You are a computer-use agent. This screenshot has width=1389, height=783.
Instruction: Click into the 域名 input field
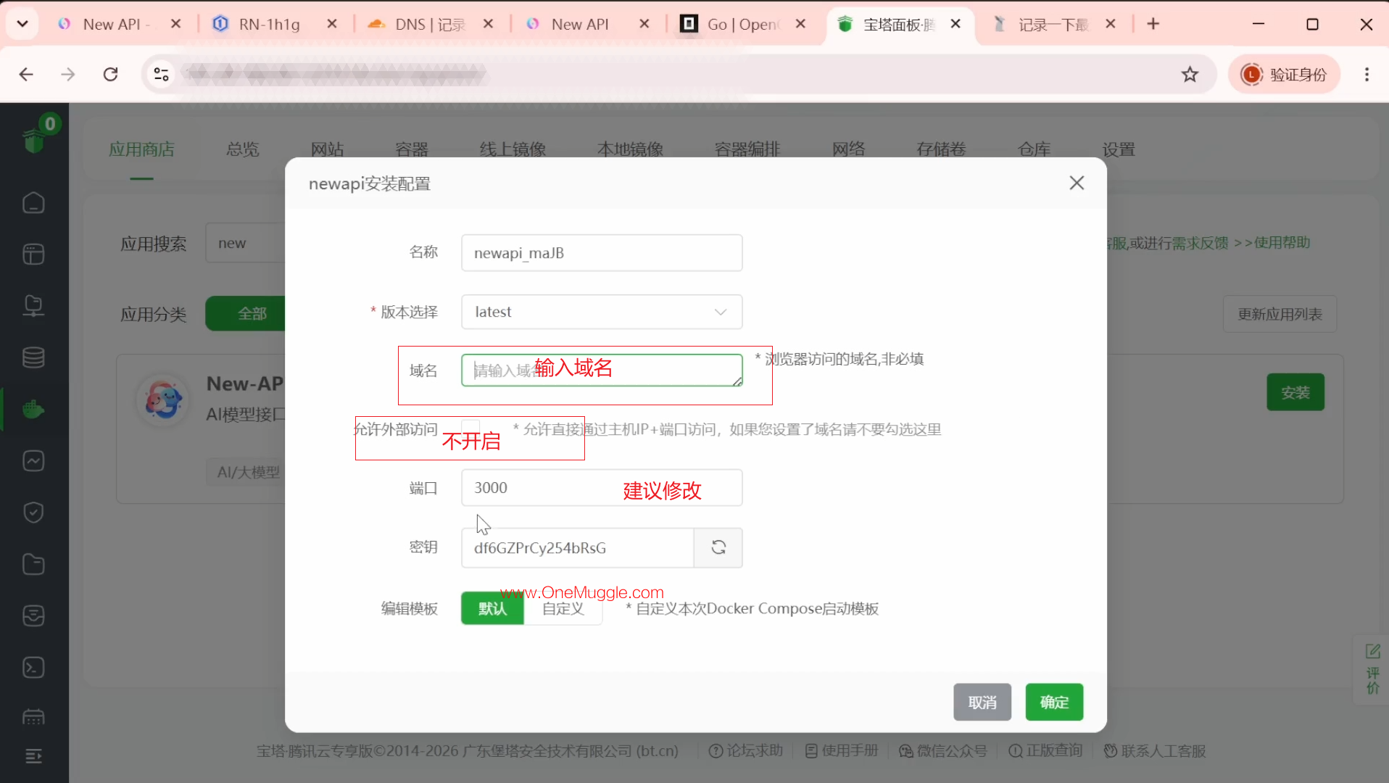pyautogui.click(x=602, y=370)
